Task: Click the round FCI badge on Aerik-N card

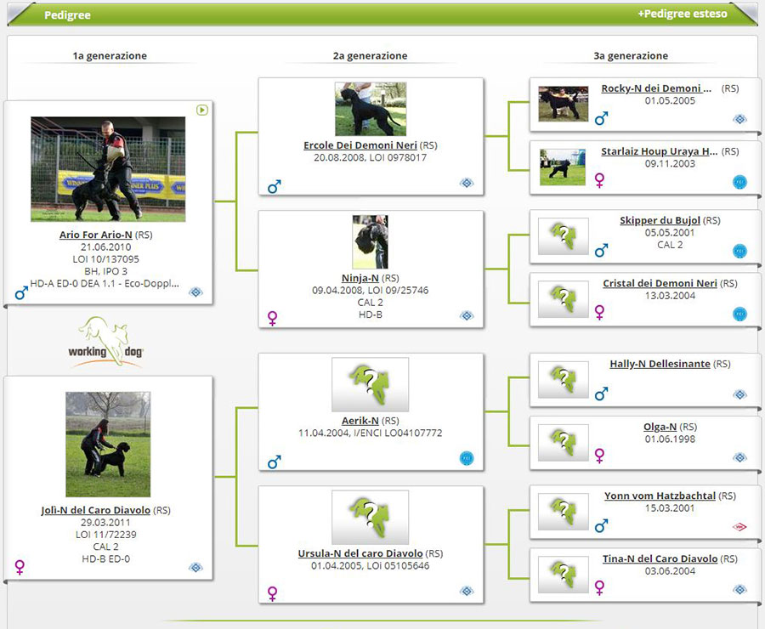Action: tap(467, 458)
